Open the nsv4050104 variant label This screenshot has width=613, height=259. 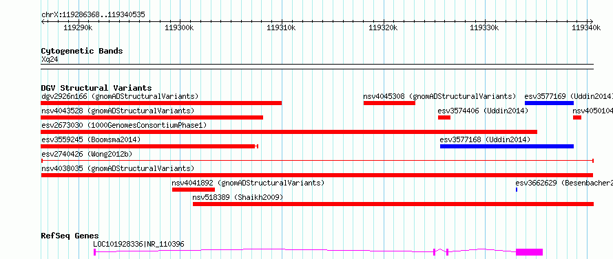(592, 111)
